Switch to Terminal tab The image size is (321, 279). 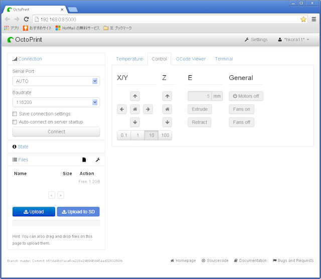click(224, 59)
